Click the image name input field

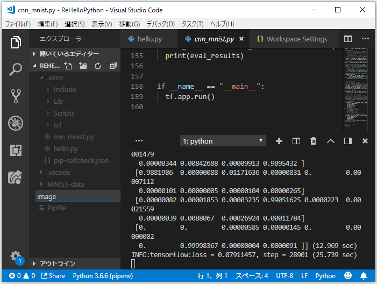(x=78, y=196)
